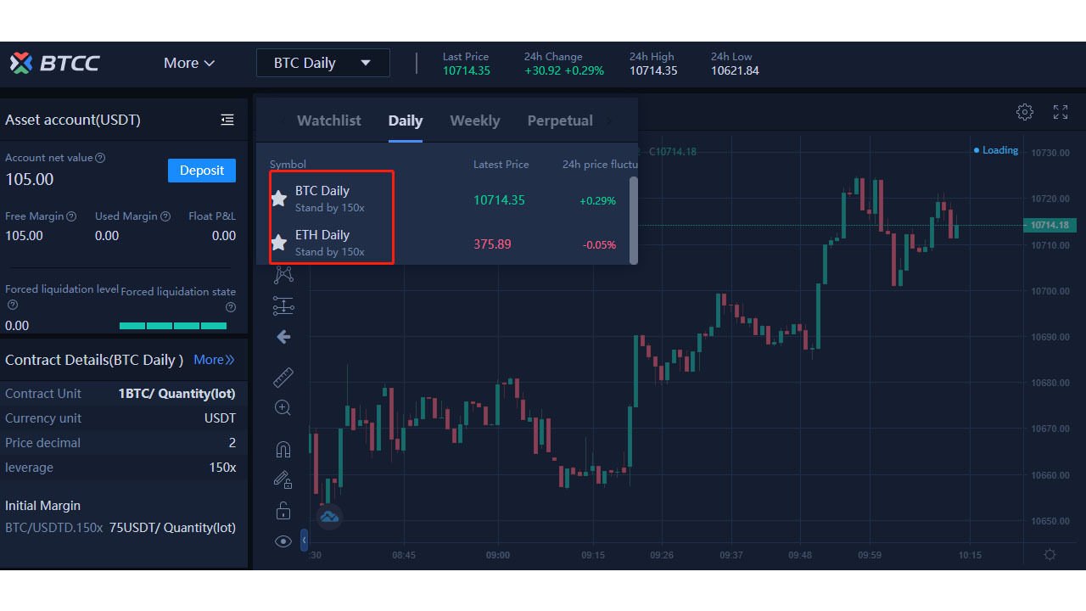Select the ruler measure tool
Viewport: 1086px width, 611px height.
(x=283, y=378)
